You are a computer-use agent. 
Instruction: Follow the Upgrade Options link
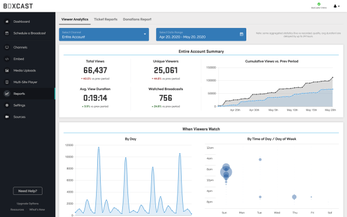tap(28, 204)
